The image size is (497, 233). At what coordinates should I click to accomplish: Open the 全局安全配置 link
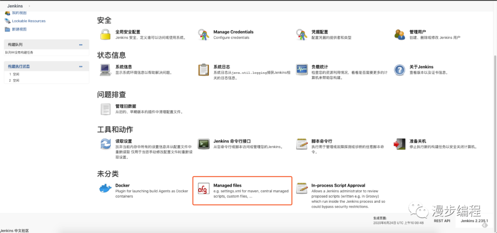click(128, 32)
